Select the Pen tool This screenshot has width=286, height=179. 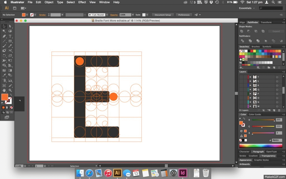click(4, 36)
